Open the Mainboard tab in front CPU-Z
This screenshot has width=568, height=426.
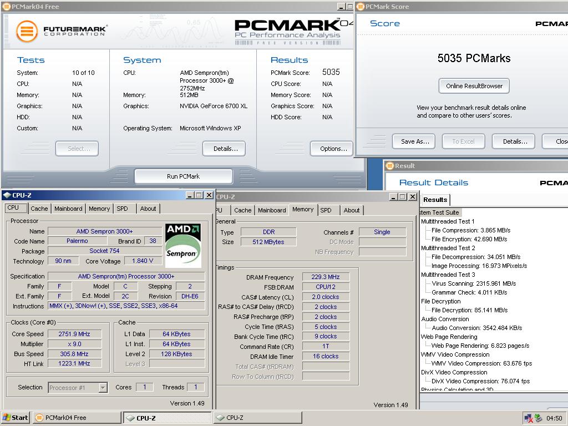click(x=68, y=209)
